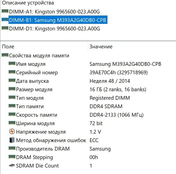
Task: Select the DRAM Stepping field label
Action: tap(34, 158)
